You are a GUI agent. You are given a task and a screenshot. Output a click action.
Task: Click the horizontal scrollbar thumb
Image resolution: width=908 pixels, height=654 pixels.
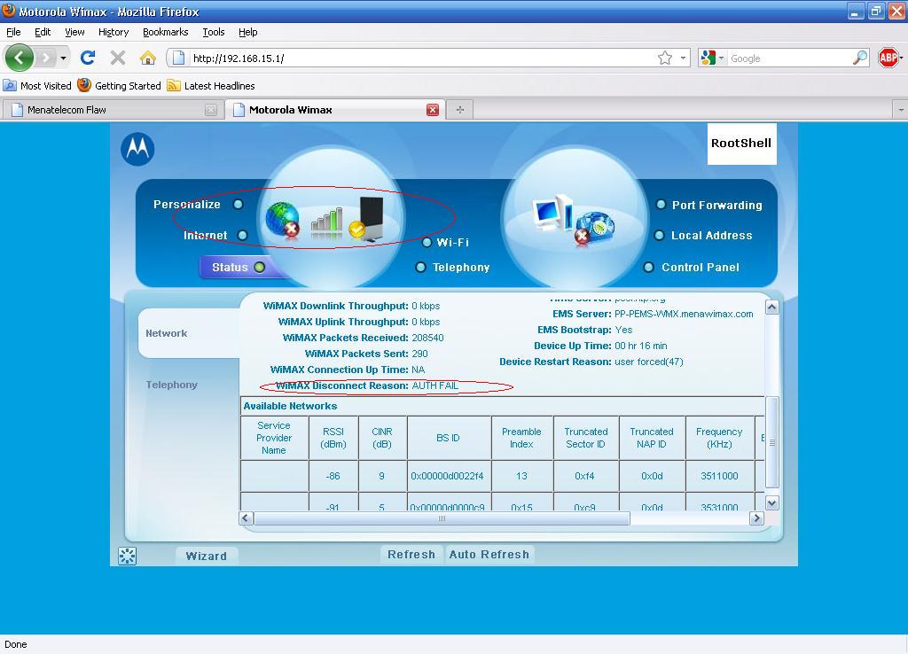coord(442,518)
